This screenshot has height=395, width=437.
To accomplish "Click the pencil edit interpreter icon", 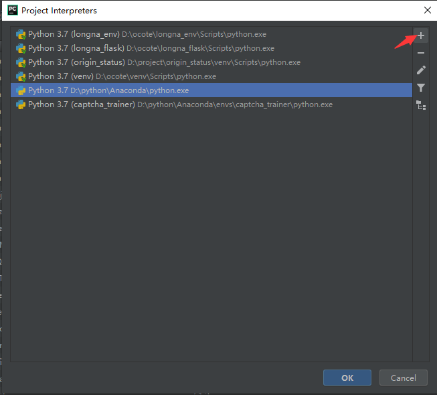I will (x=421, y=70).
